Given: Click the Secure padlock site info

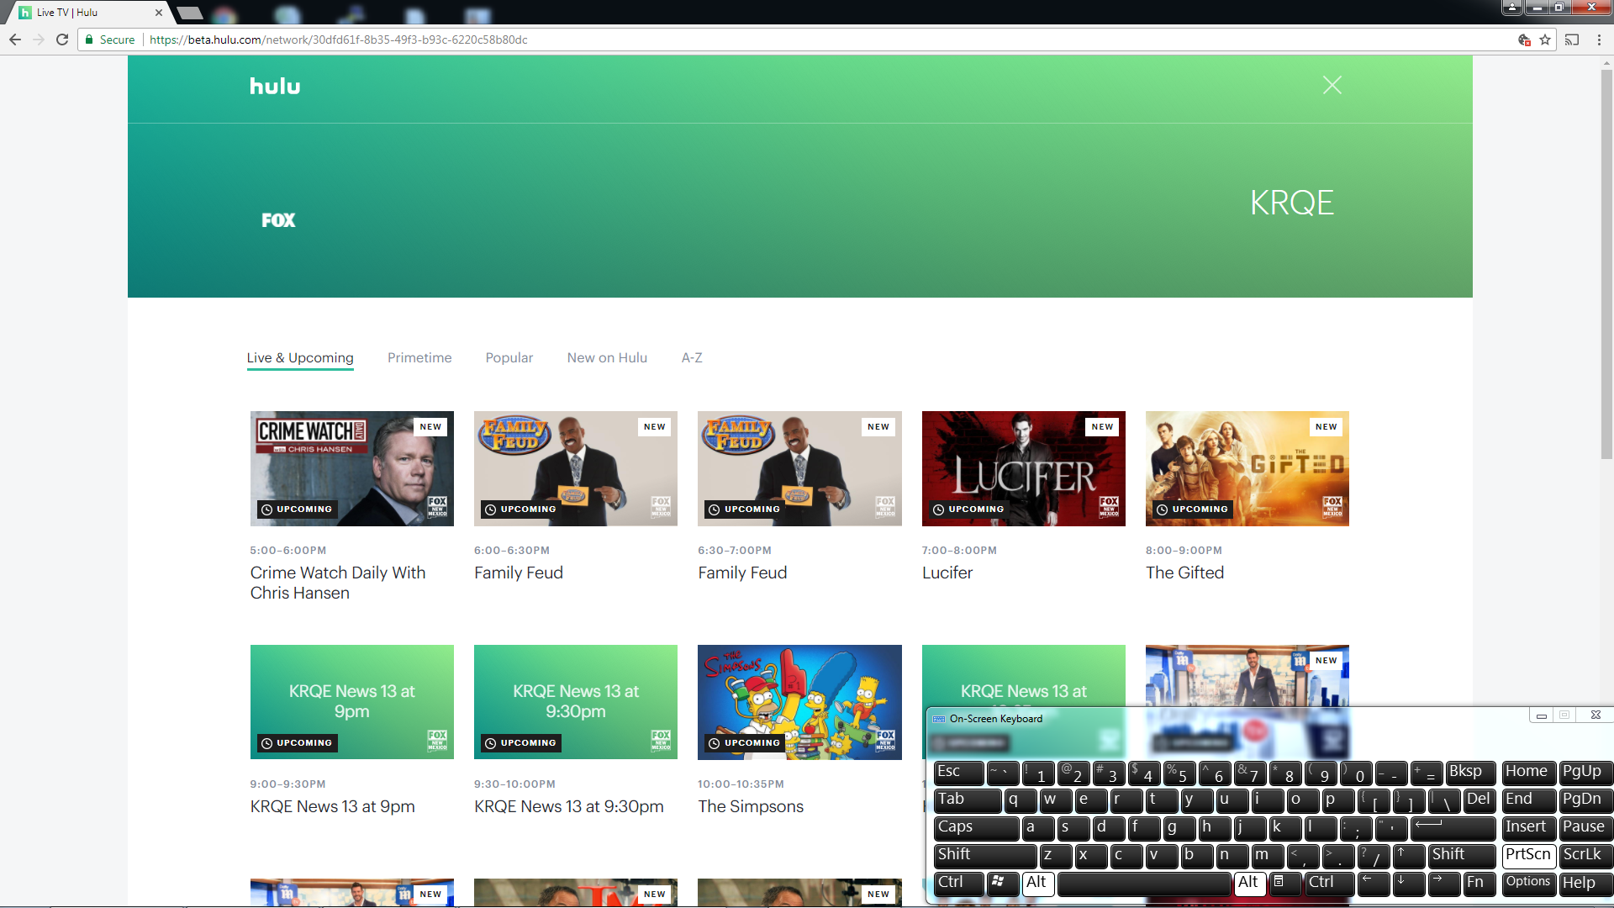Looking at the screenshot, I should coord(110,40).
